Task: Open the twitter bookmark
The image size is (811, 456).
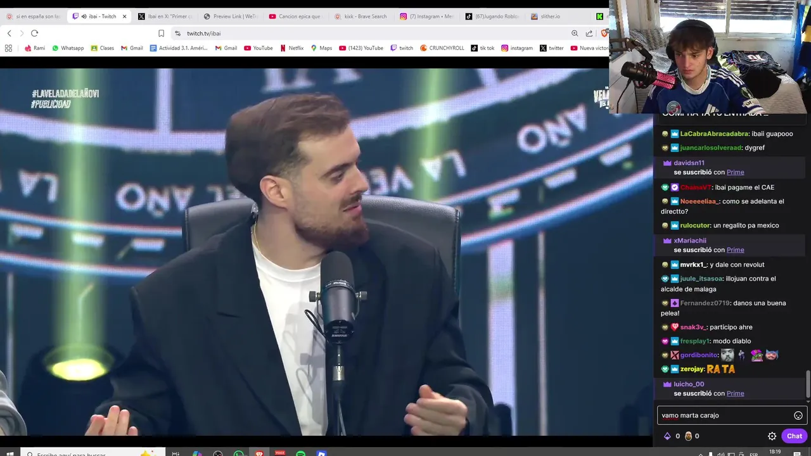Action: (x=552, y=48)
